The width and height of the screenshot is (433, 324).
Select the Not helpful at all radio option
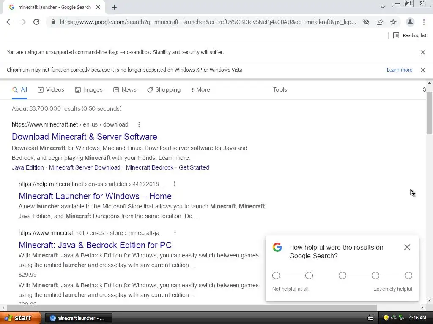coord(276,275)
